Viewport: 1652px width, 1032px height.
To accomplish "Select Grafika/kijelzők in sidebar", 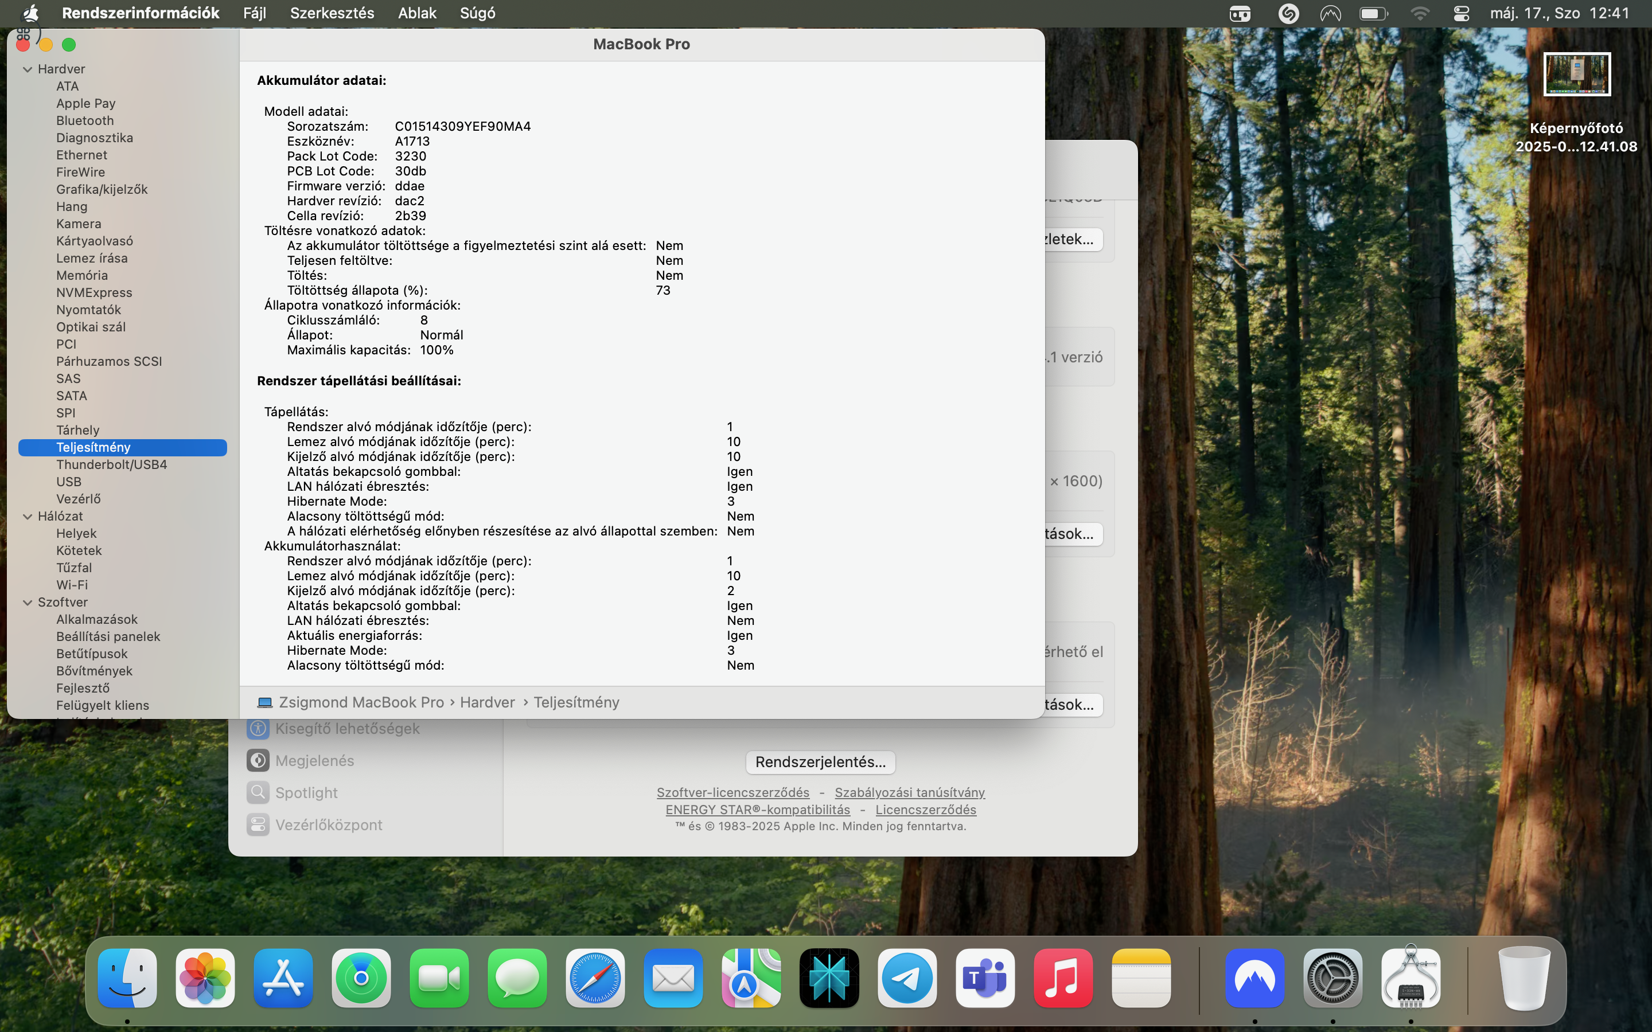I will pos(102,190).
